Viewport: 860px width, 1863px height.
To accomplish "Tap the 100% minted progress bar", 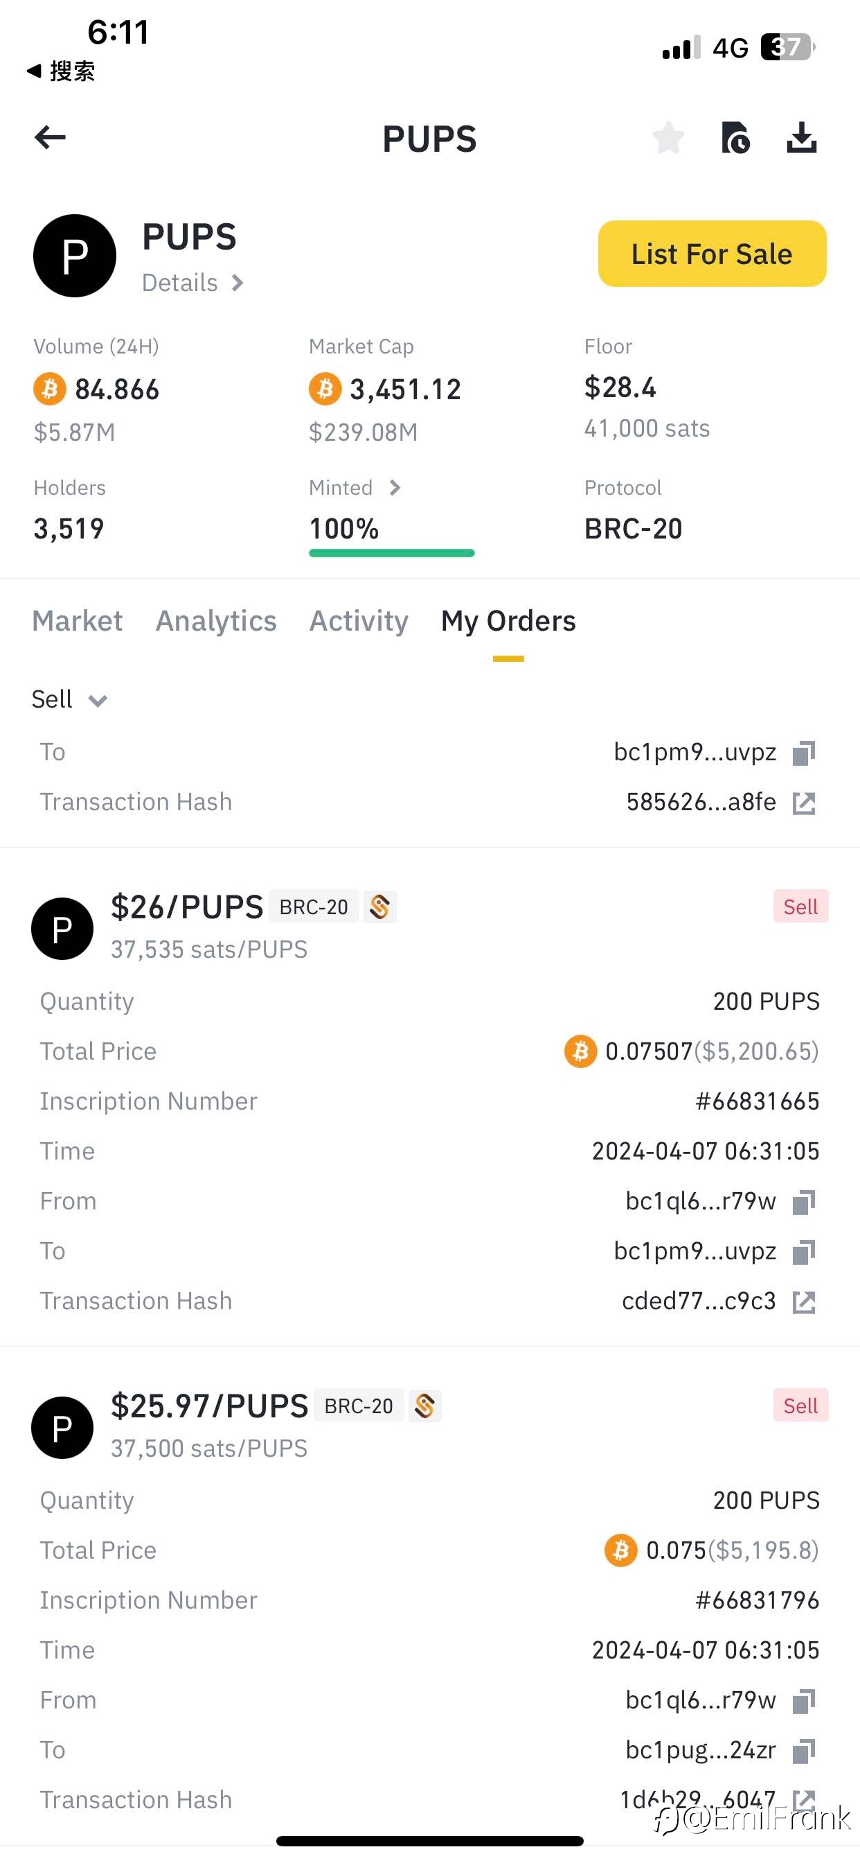I will [392, 553].
